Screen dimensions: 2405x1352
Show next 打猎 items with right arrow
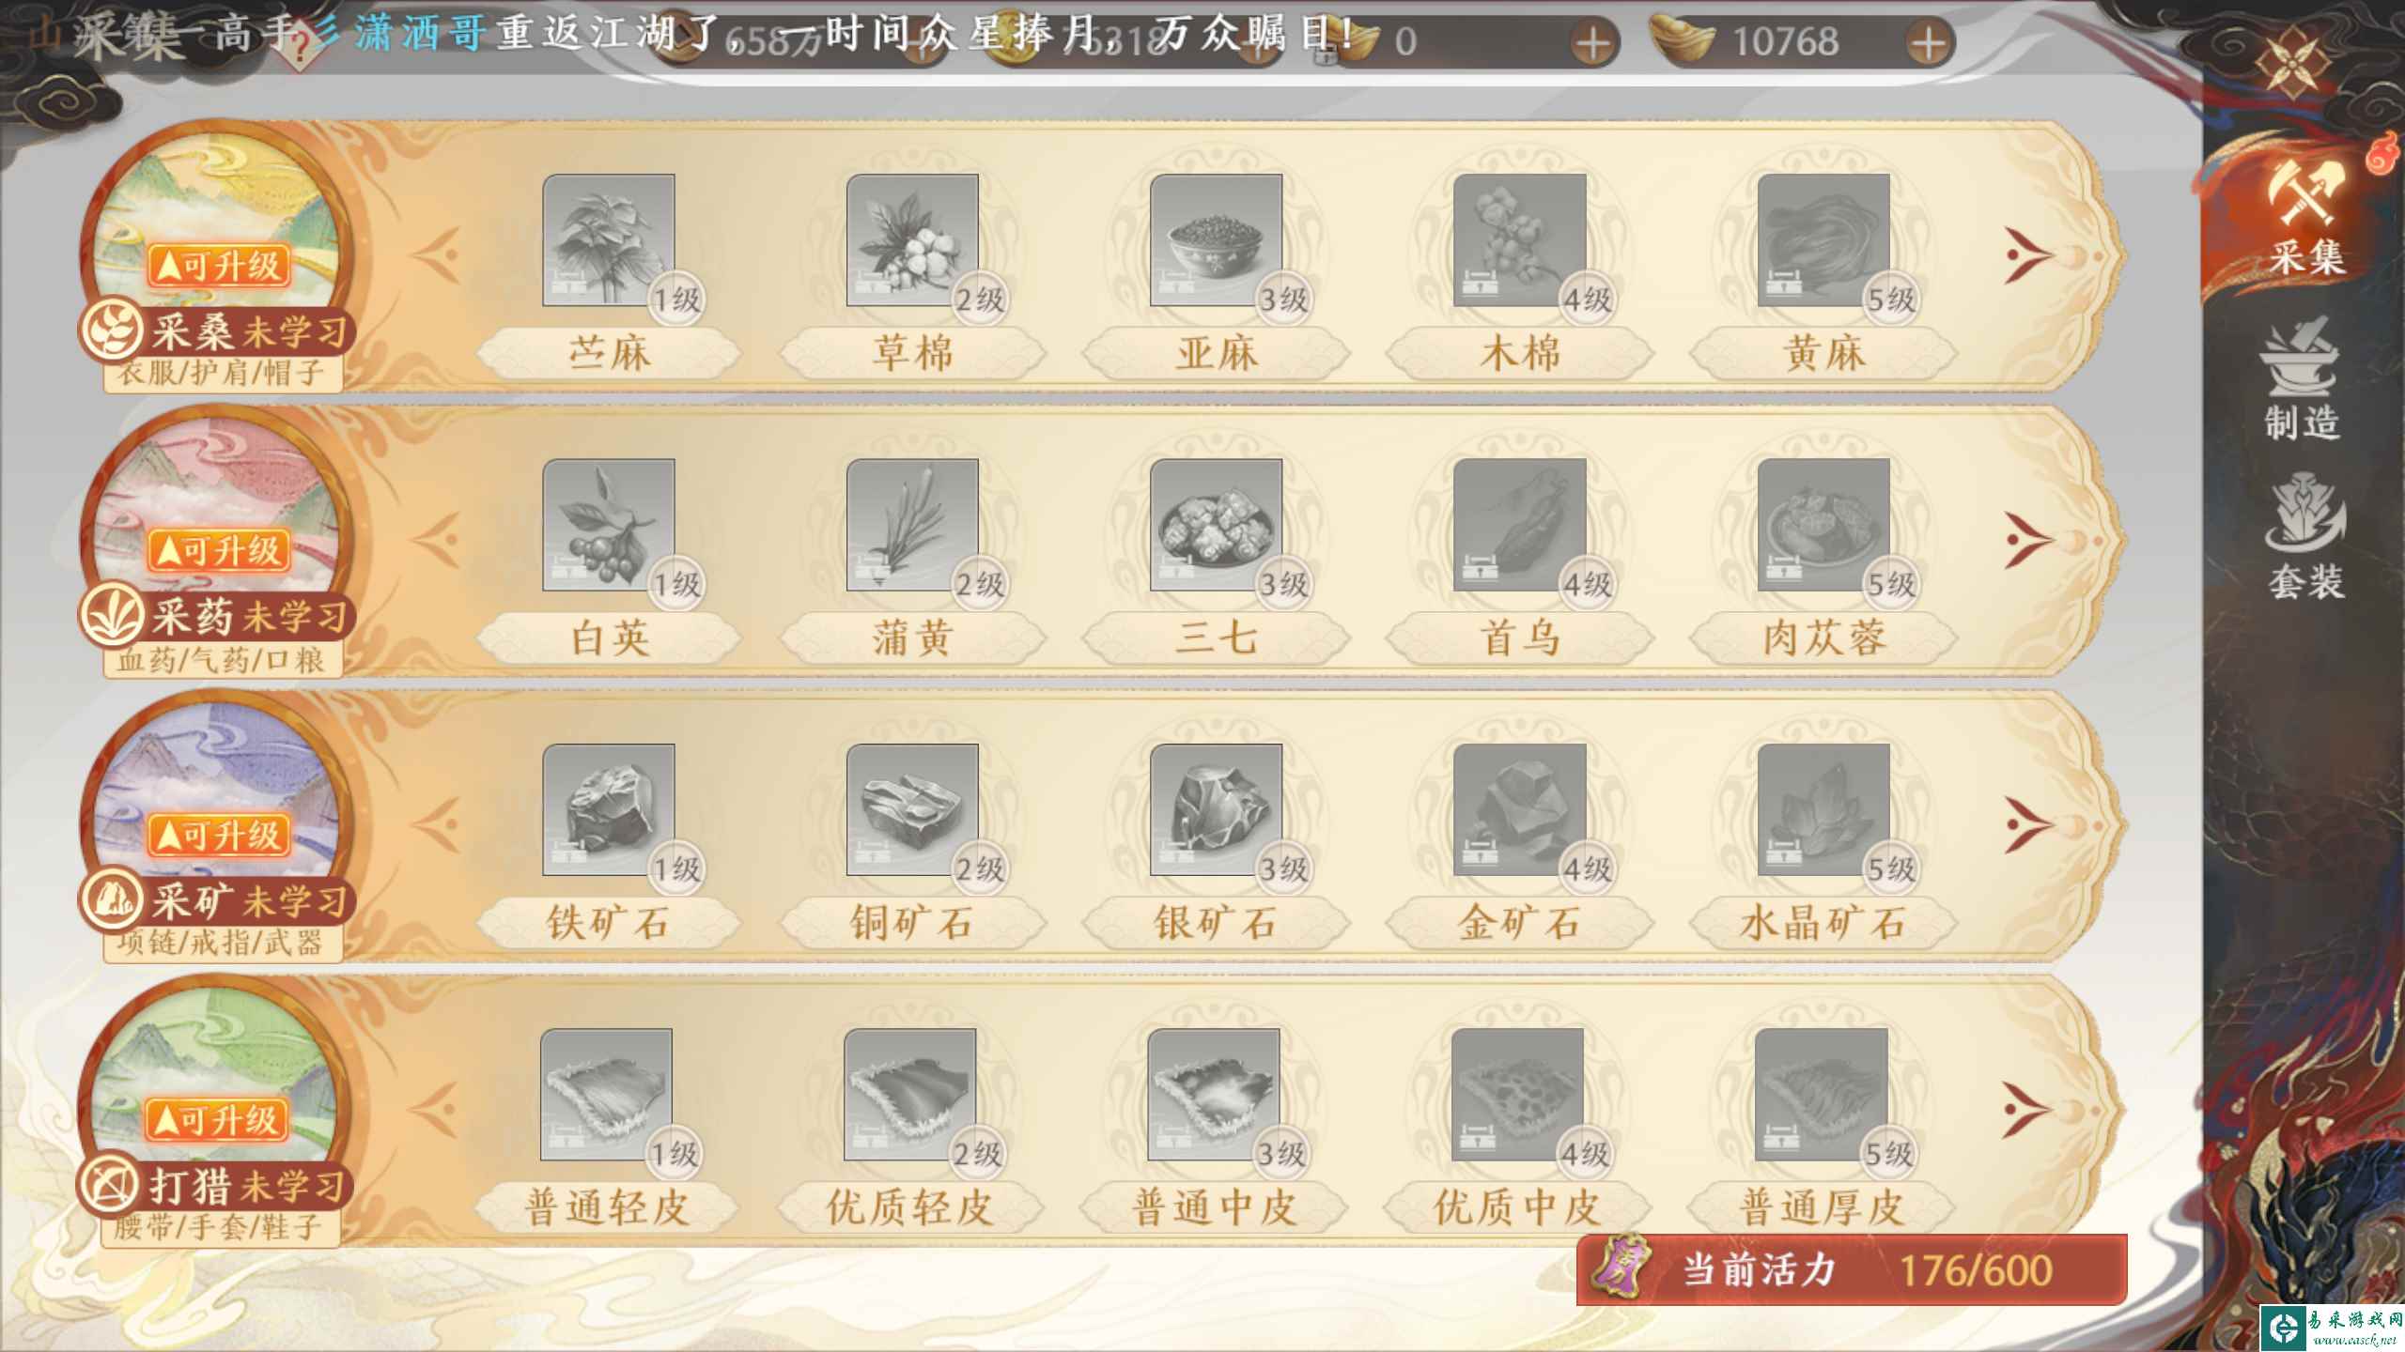tap(2025, 1110)
